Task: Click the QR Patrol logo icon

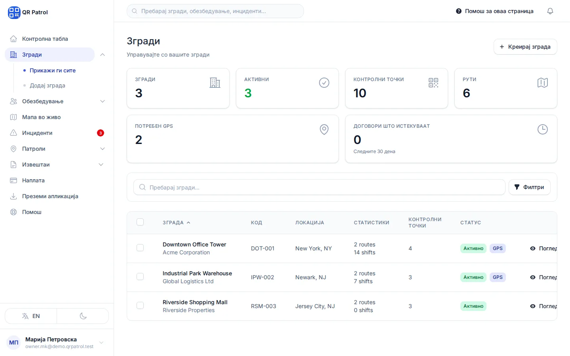Action: (x=14, y=12)
